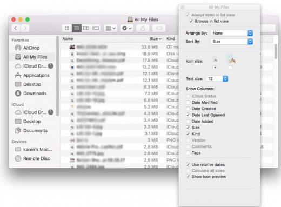The width and height of the screenshot is (281, 207).
Task: Open the Action gear menu
Action: [127, 28]
